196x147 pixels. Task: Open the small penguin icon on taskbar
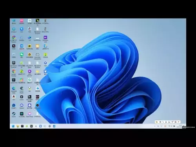point(36,126)
